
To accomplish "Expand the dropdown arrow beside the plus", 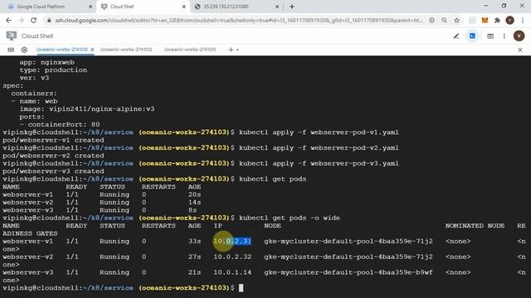I will (238, 50).
